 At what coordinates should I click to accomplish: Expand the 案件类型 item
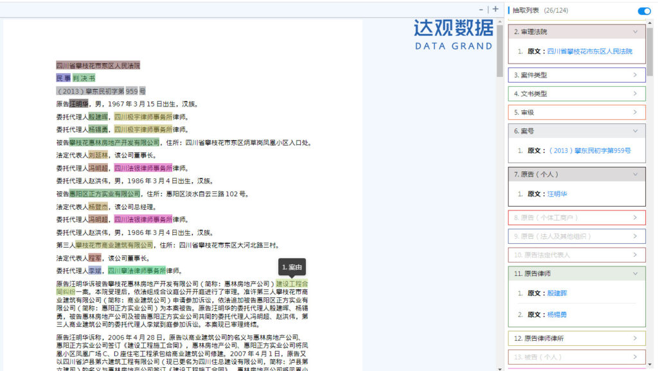click(576, 75)
